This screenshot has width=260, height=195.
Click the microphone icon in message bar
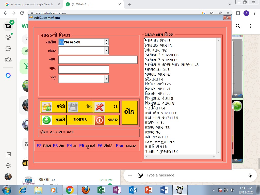250,175
